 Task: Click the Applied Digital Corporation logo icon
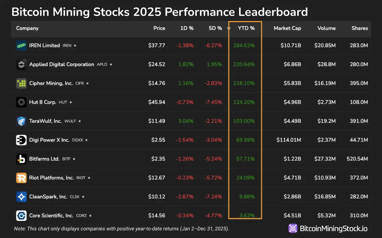click(21, 64)
